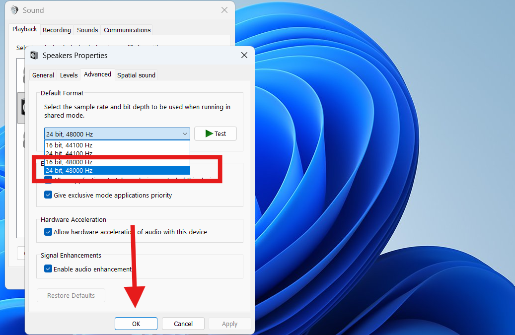Choose 16 bit, 48000 Hz format
Viewport: 515px width, 335px height.
point(69,162)
